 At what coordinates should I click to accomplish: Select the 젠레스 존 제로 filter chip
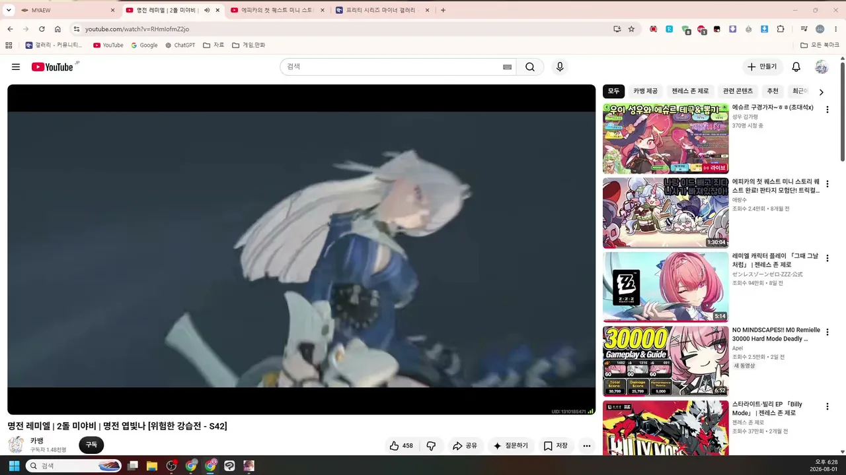[690, 91]
